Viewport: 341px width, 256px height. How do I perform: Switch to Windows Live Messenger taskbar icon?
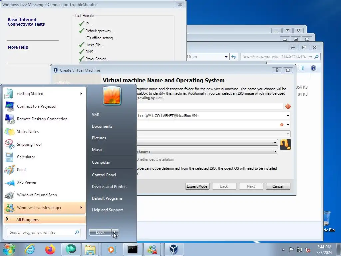pos(152,249)
